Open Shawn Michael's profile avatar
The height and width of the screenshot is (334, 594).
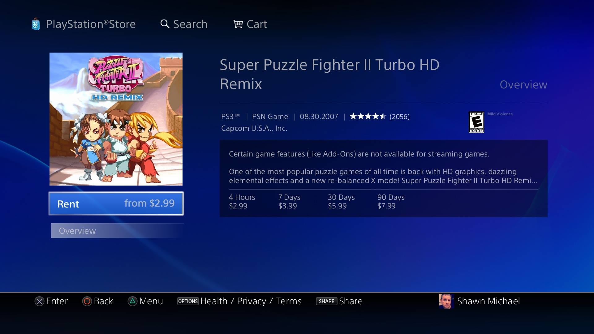446,301
